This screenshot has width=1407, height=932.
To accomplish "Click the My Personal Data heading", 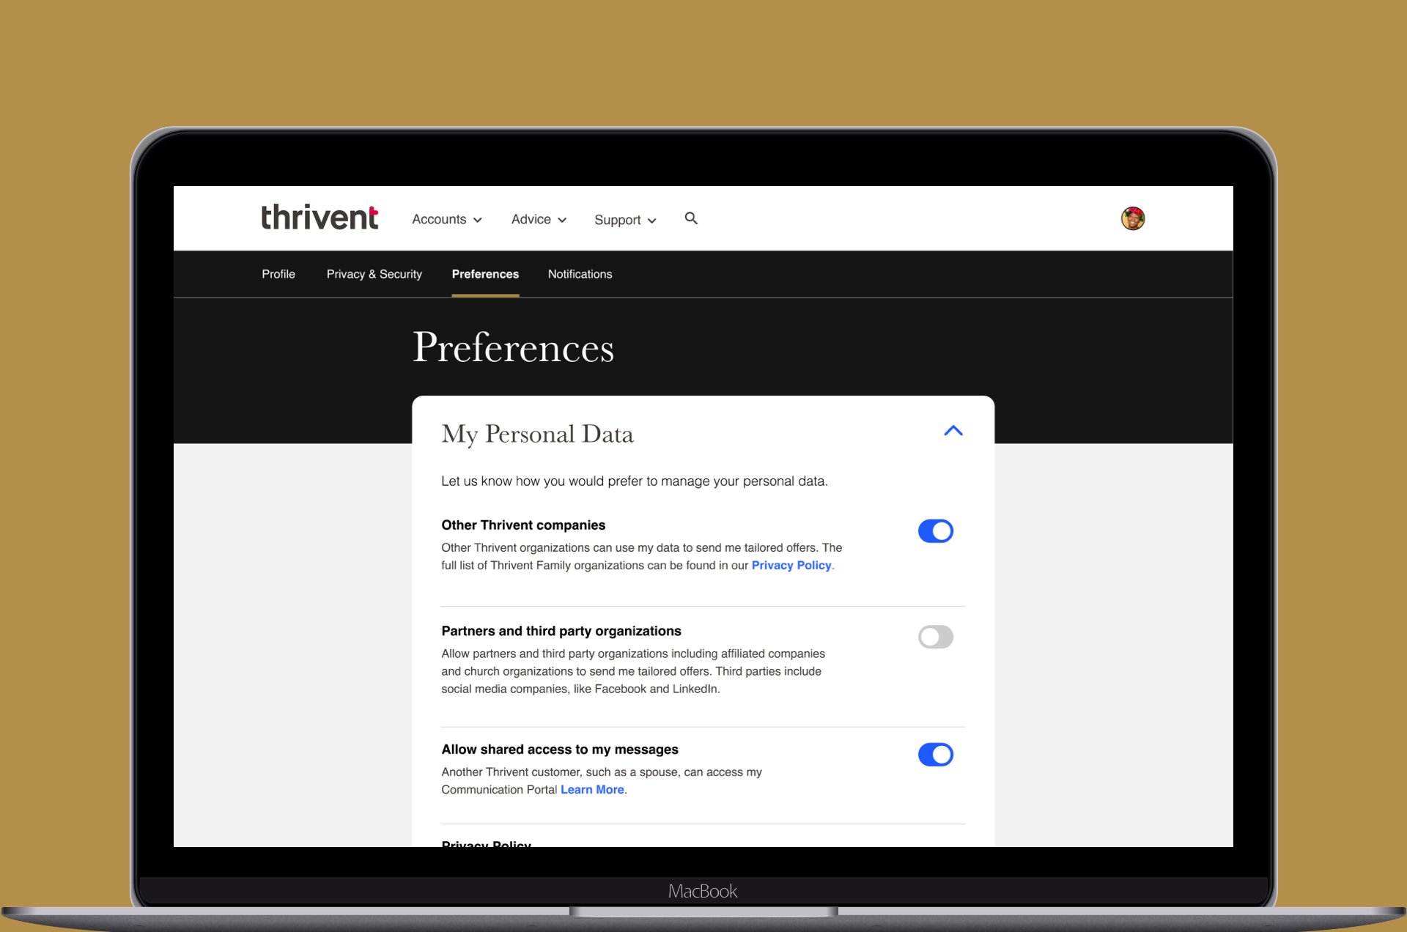I will click(x=537, y=434).
